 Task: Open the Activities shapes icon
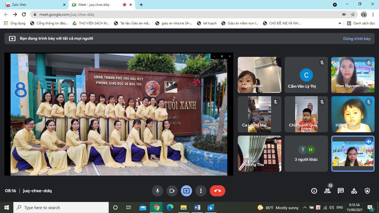pyautogui.click(x=354, y=191)
